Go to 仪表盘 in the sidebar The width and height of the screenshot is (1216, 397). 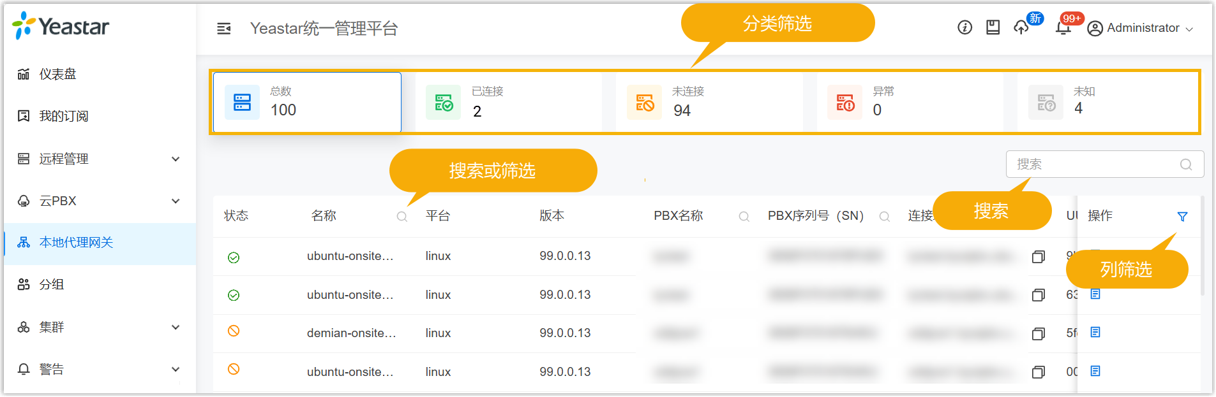57,74
